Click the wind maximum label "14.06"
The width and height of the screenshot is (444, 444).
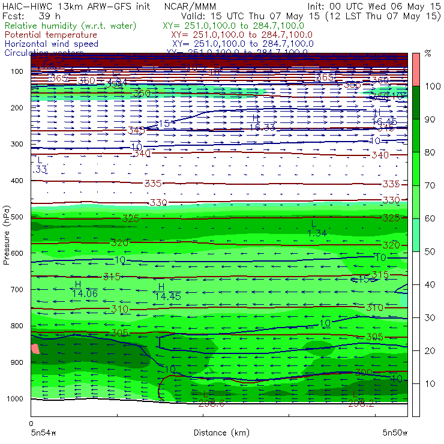(x=85, y=293)
